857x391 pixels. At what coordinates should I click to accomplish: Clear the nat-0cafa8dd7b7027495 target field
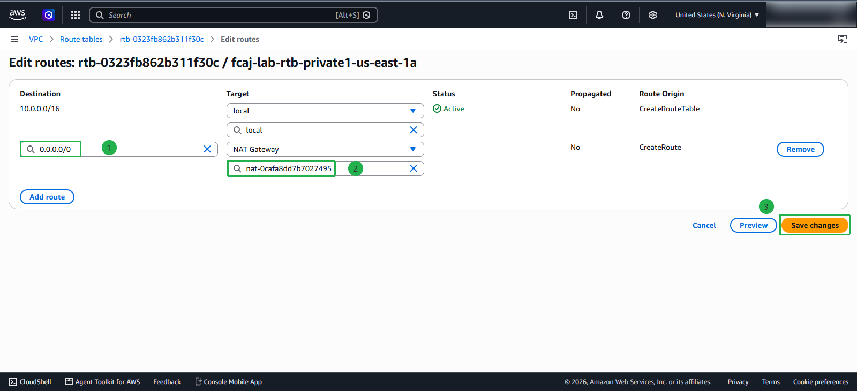[414, 168]
